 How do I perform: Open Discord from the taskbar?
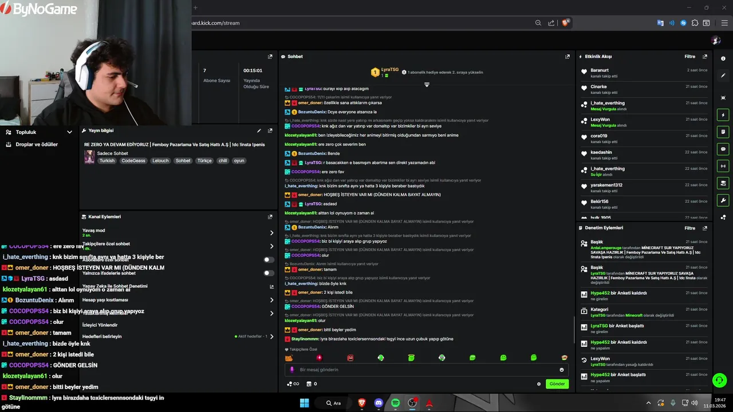point(379,403)
